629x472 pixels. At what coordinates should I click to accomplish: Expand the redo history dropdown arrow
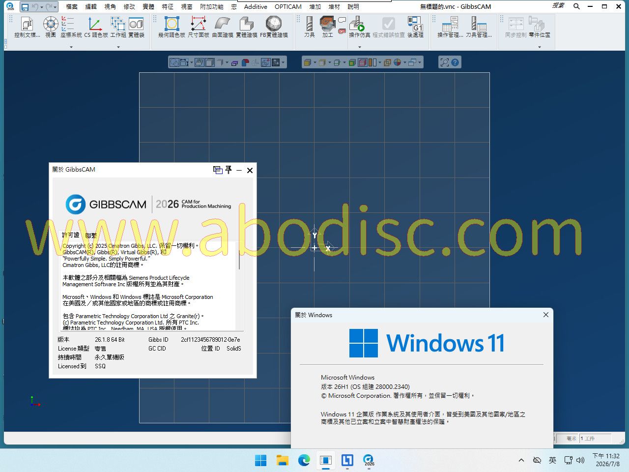point(55,7)
